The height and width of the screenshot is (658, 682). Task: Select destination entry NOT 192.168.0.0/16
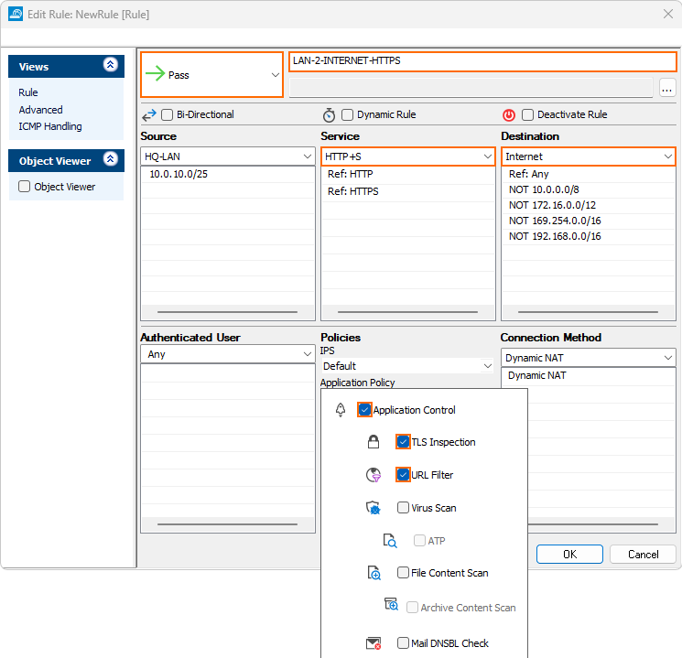coord(589,237)
